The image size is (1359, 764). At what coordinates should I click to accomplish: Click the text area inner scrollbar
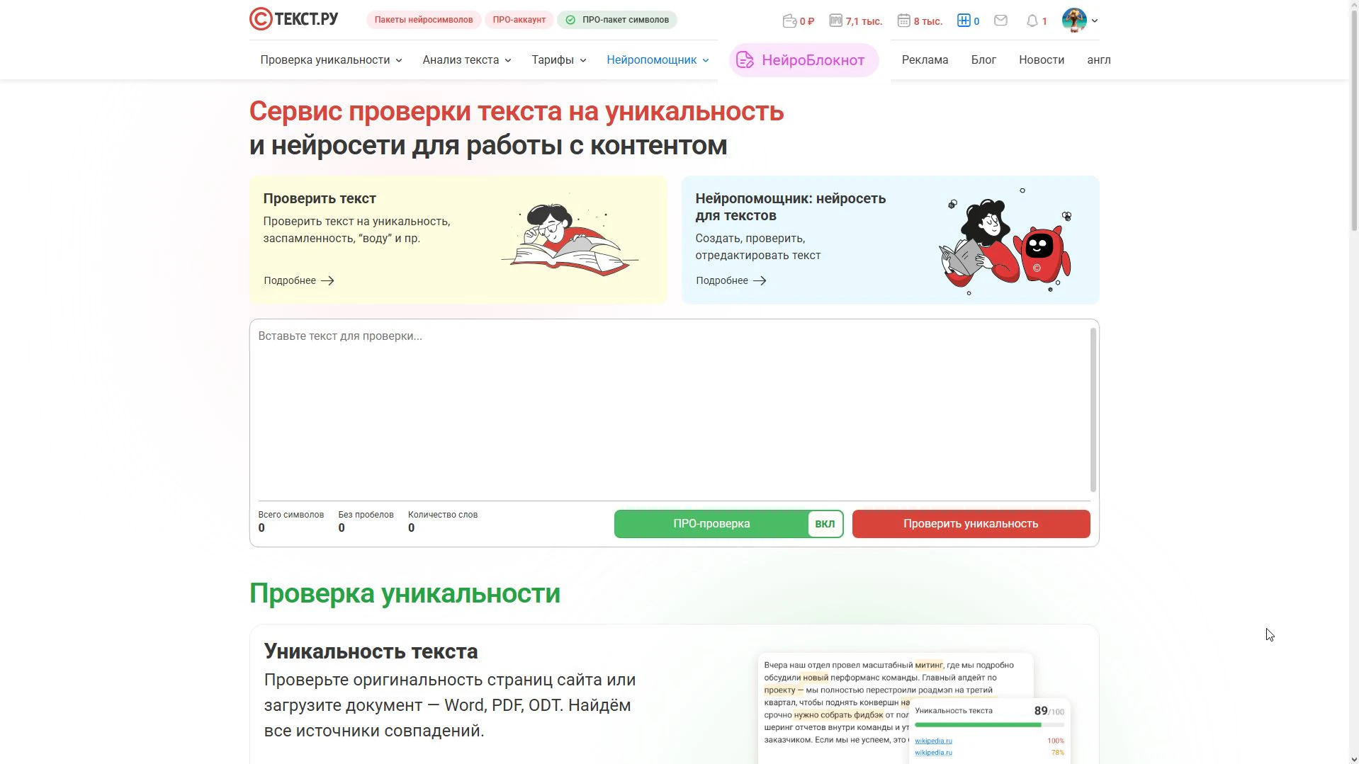click(x=1093, y=409)
